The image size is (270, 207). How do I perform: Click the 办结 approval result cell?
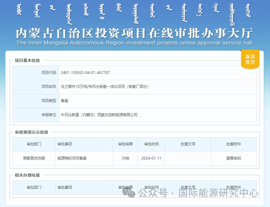click(125, 158)
